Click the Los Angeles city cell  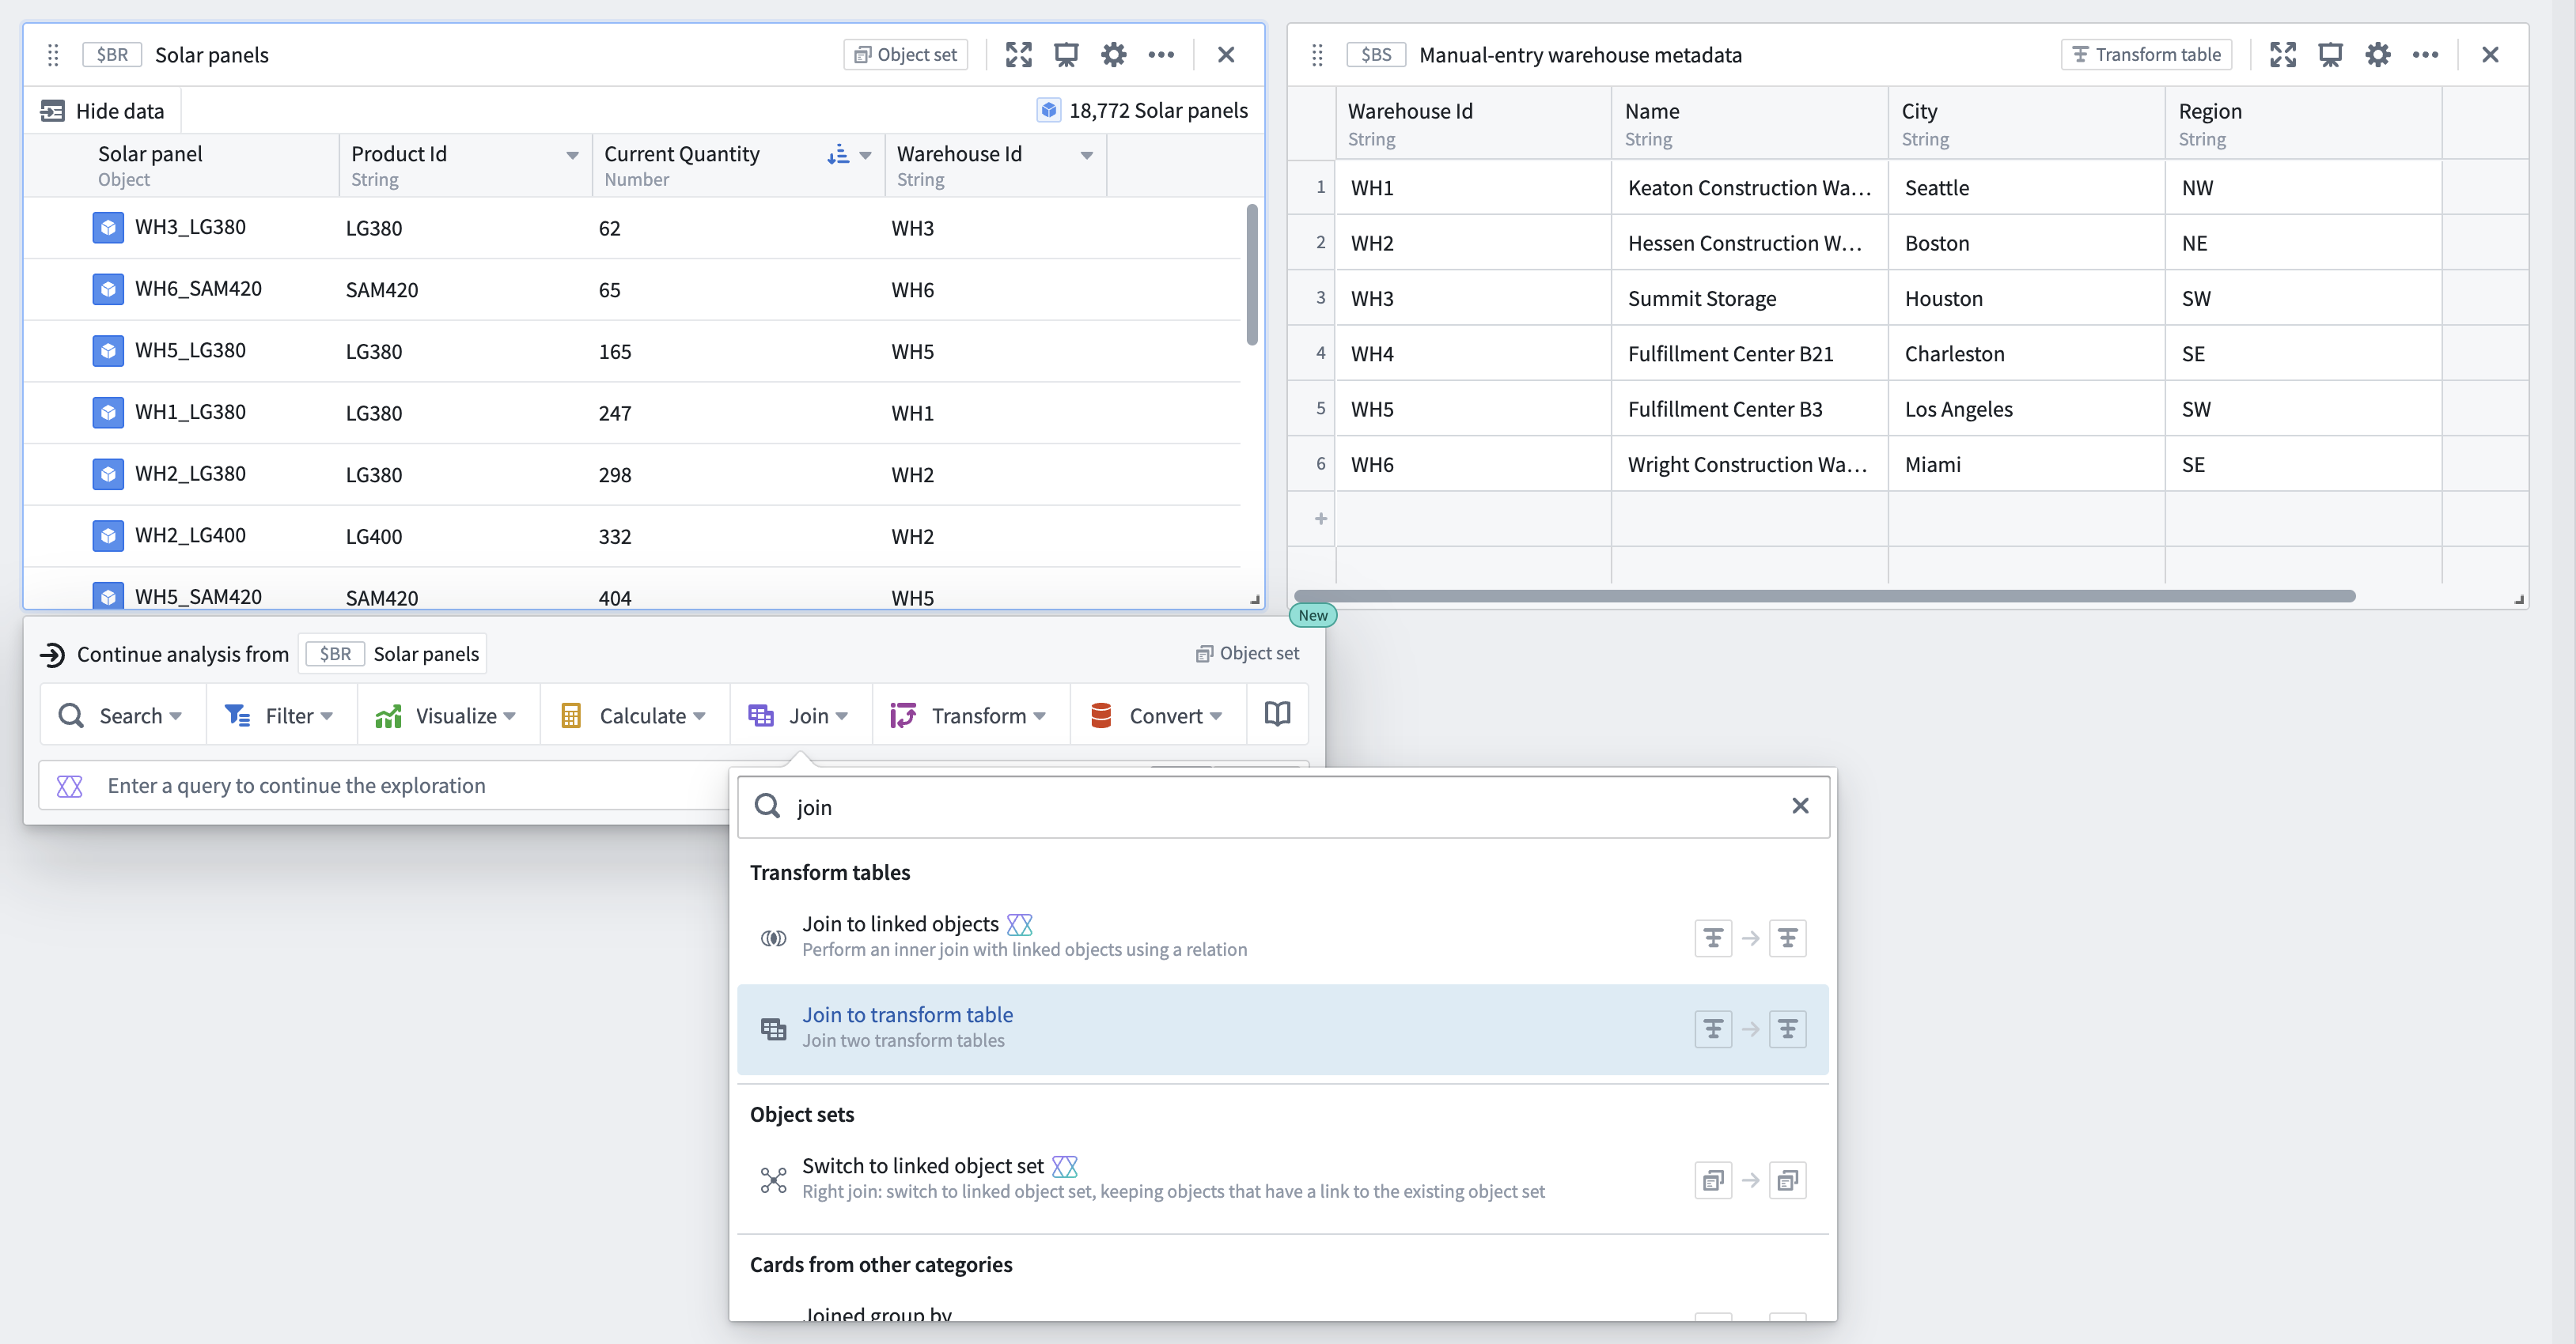pyautogui.click(x=2026, y=410)
